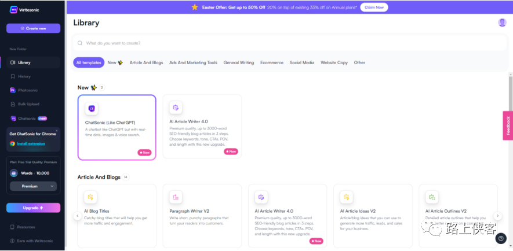Click the Upgrade button
The image size is (513, 251).
(34, 208)
